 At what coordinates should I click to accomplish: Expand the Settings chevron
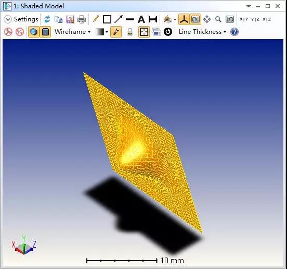coord(8,19)
